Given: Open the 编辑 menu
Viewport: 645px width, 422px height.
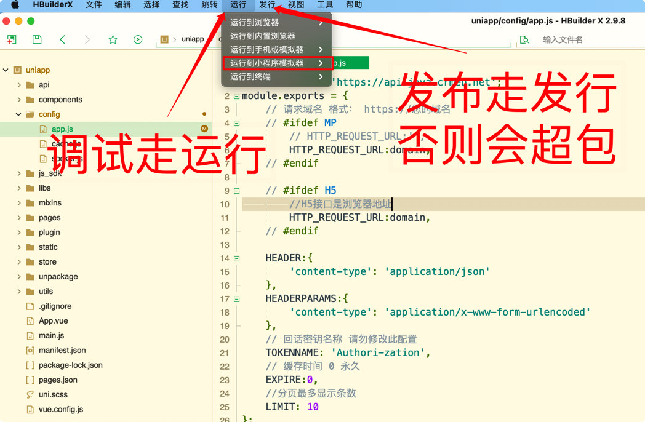Looking at the screenshot, I should tap(122, 5).
